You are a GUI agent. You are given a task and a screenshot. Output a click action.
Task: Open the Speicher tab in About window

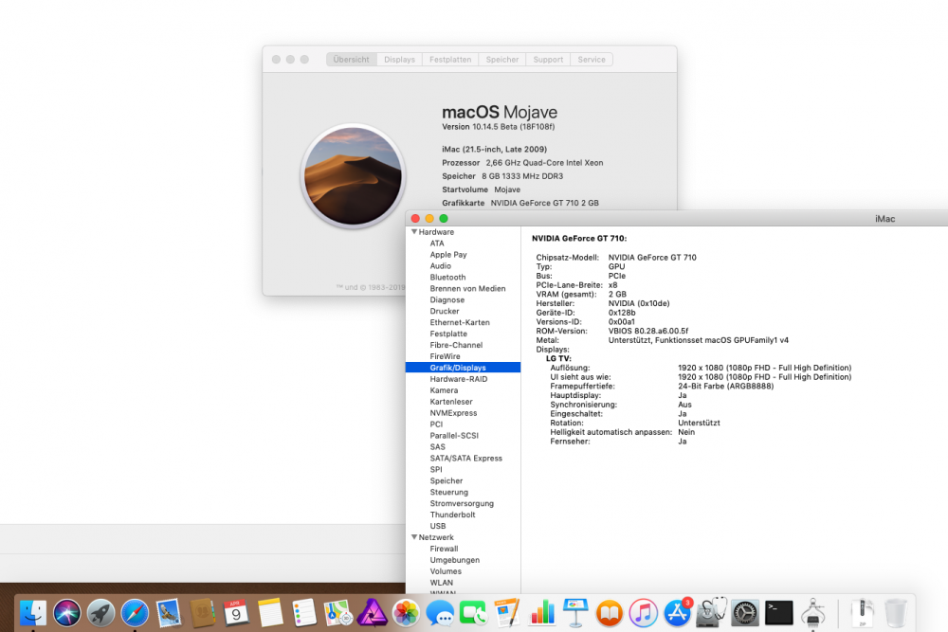point(501,59)
